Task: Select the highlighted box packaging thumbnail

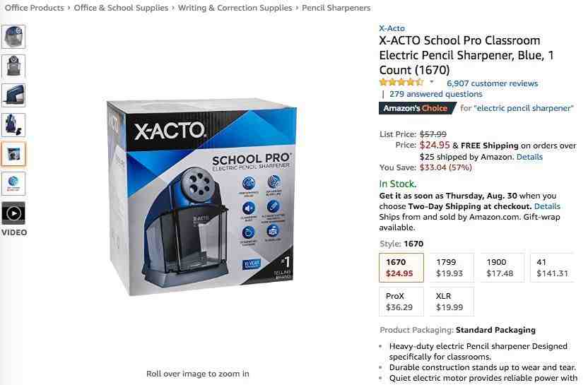Action: 13,154
